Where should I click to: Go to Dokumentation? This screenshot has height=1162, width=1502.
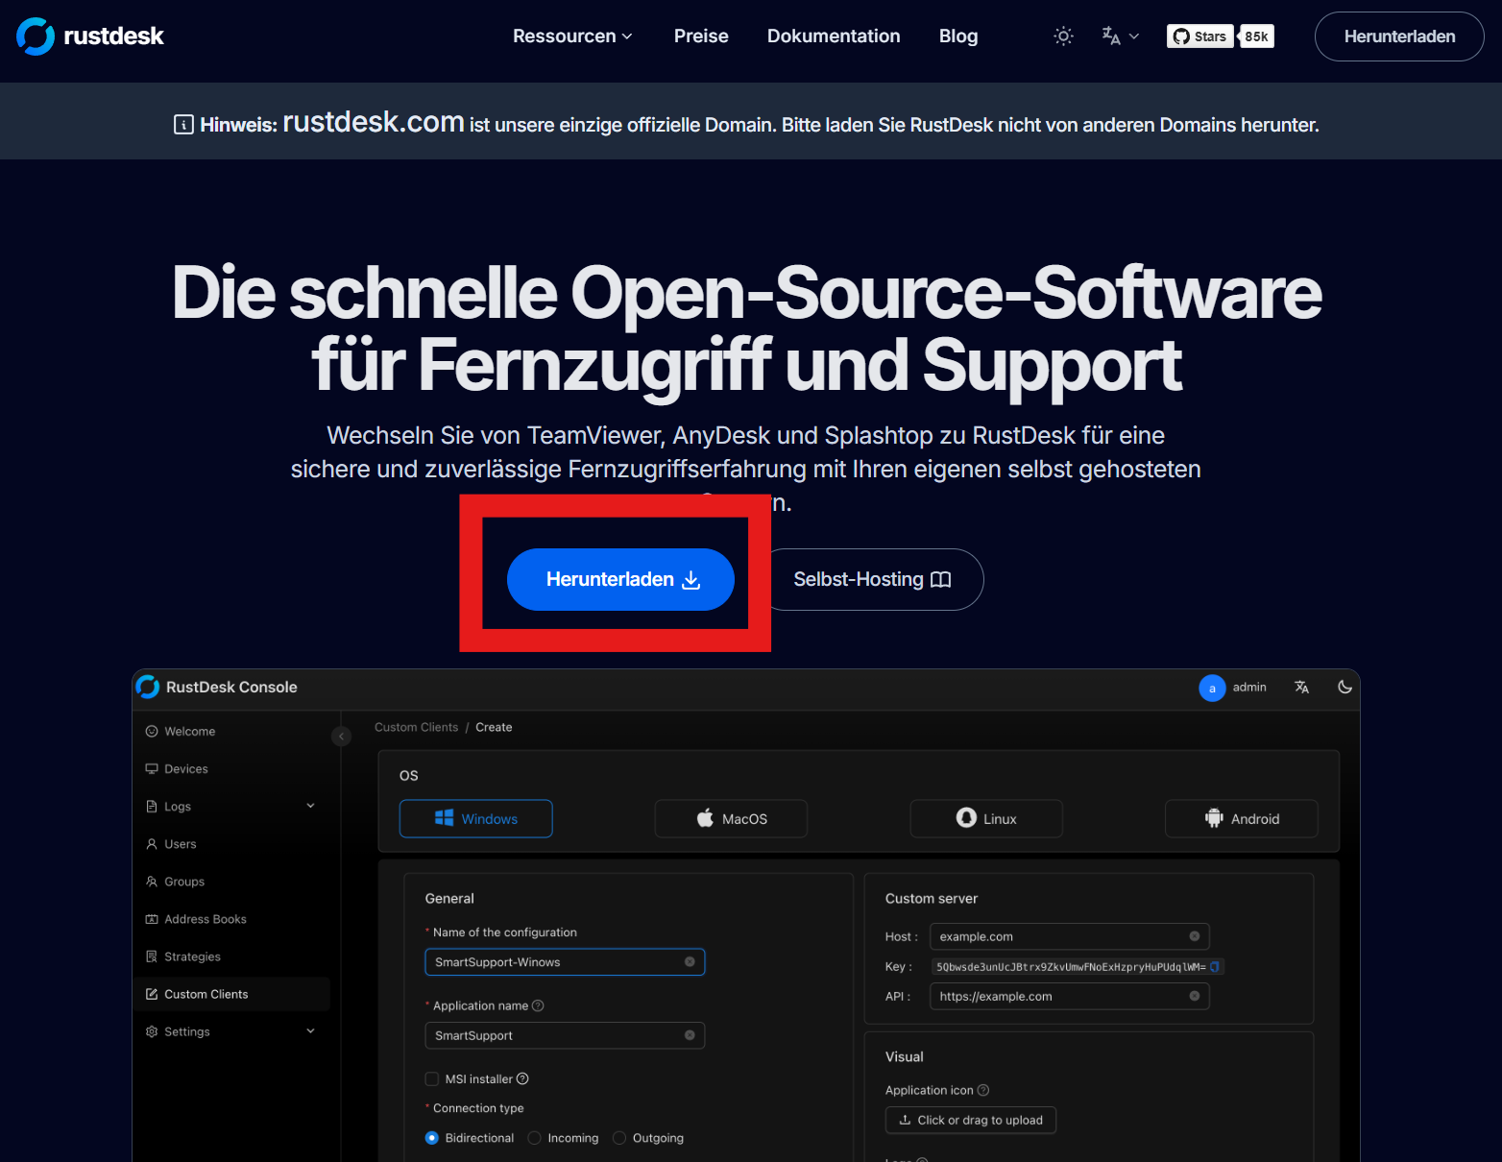point(834,36)
